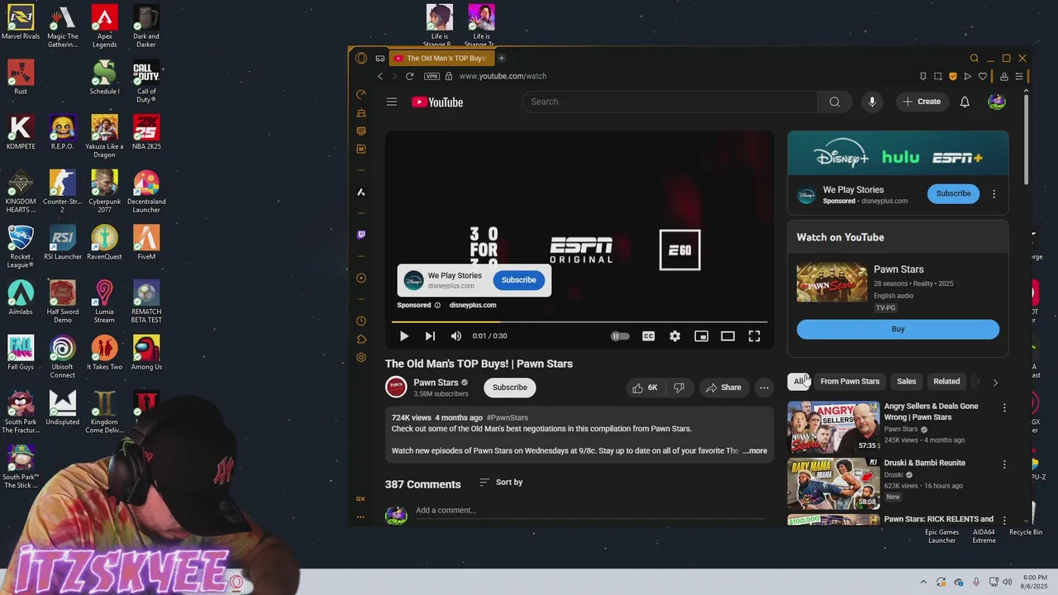
Task: Toggle closed captions CC button
Action: (x=649, y=336)
